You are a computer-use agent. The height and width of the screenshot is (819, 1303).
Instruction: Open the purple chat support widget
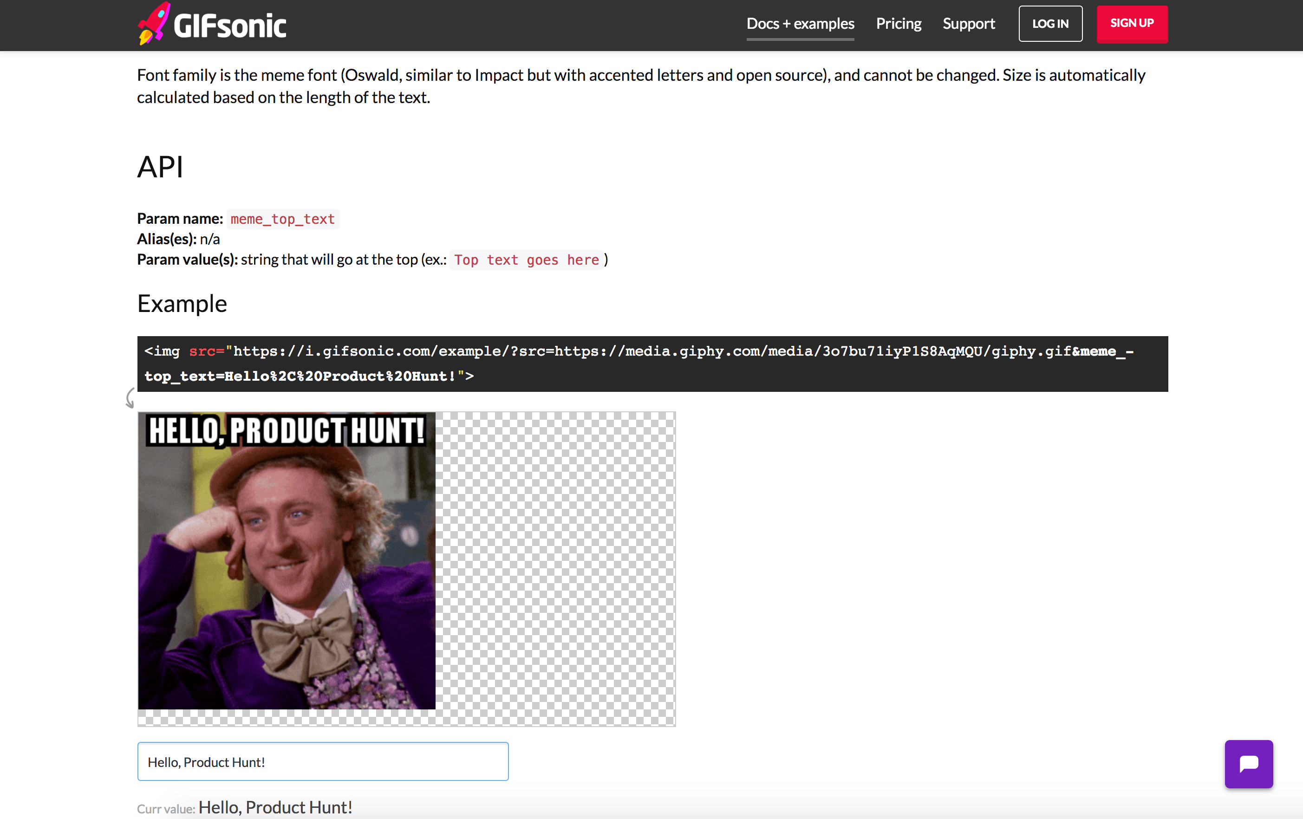click(x=1248, y=763)
